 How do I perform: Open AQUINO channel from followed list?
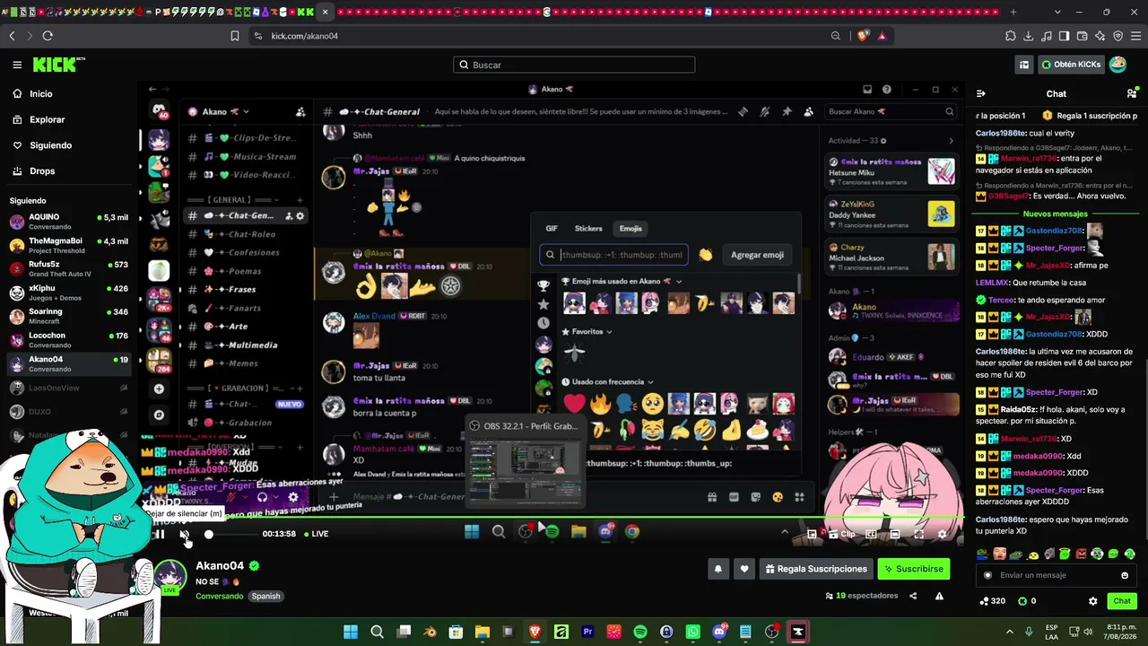click(69, 222)
